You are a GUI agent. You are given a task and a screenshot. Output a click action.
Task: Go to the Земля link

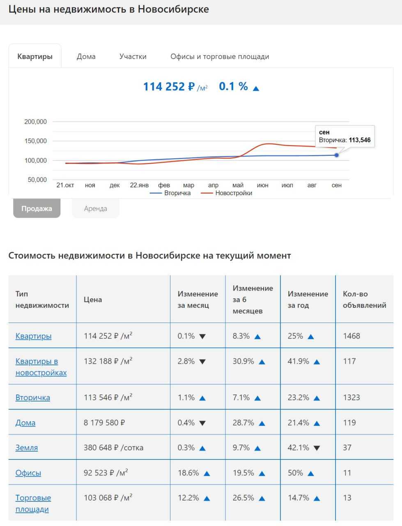coord(27,448)
